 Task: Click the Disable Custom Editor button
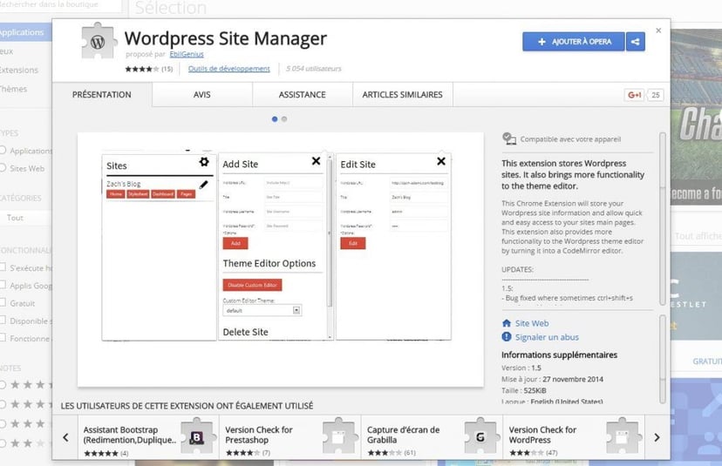(x=252, y=285)
